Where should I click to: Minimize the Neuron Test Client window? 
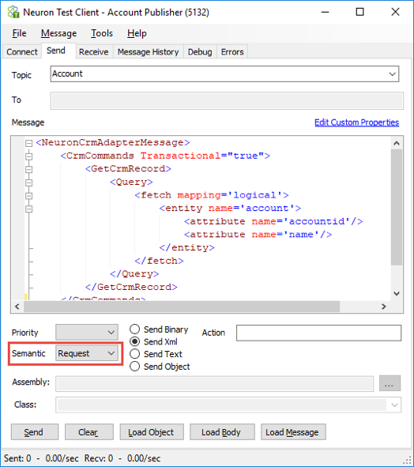tap(326, 12)
